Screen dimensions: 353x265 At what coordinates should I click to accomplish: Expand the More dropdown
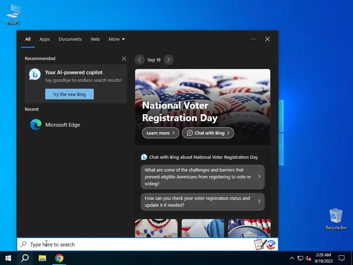(117, 39)
